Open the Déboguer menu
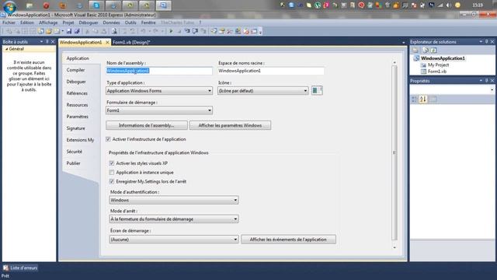This screenshot has height=280, width=497. point(89,23)
